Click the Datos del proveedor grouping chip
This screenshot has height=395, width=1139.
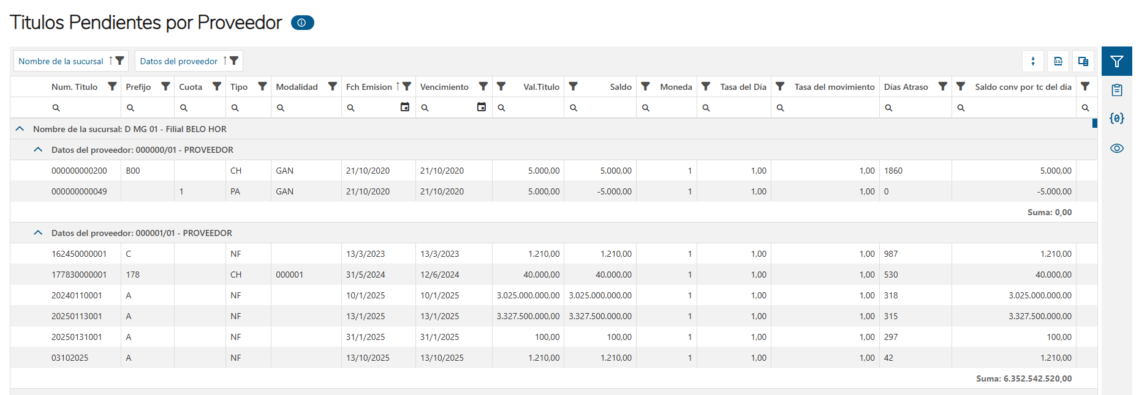[178, 61]
